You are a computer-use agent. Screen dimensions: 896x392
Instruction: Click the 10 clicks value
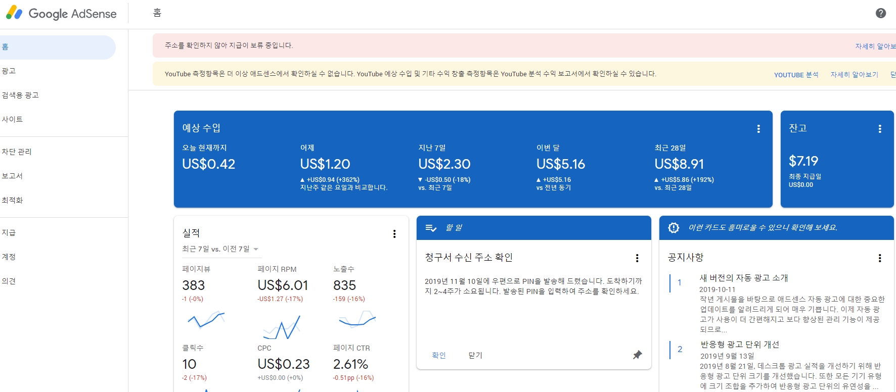(x=189, y=364)
